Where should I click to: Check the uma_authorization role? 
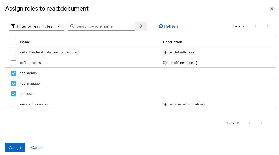[x=14, y=104]
